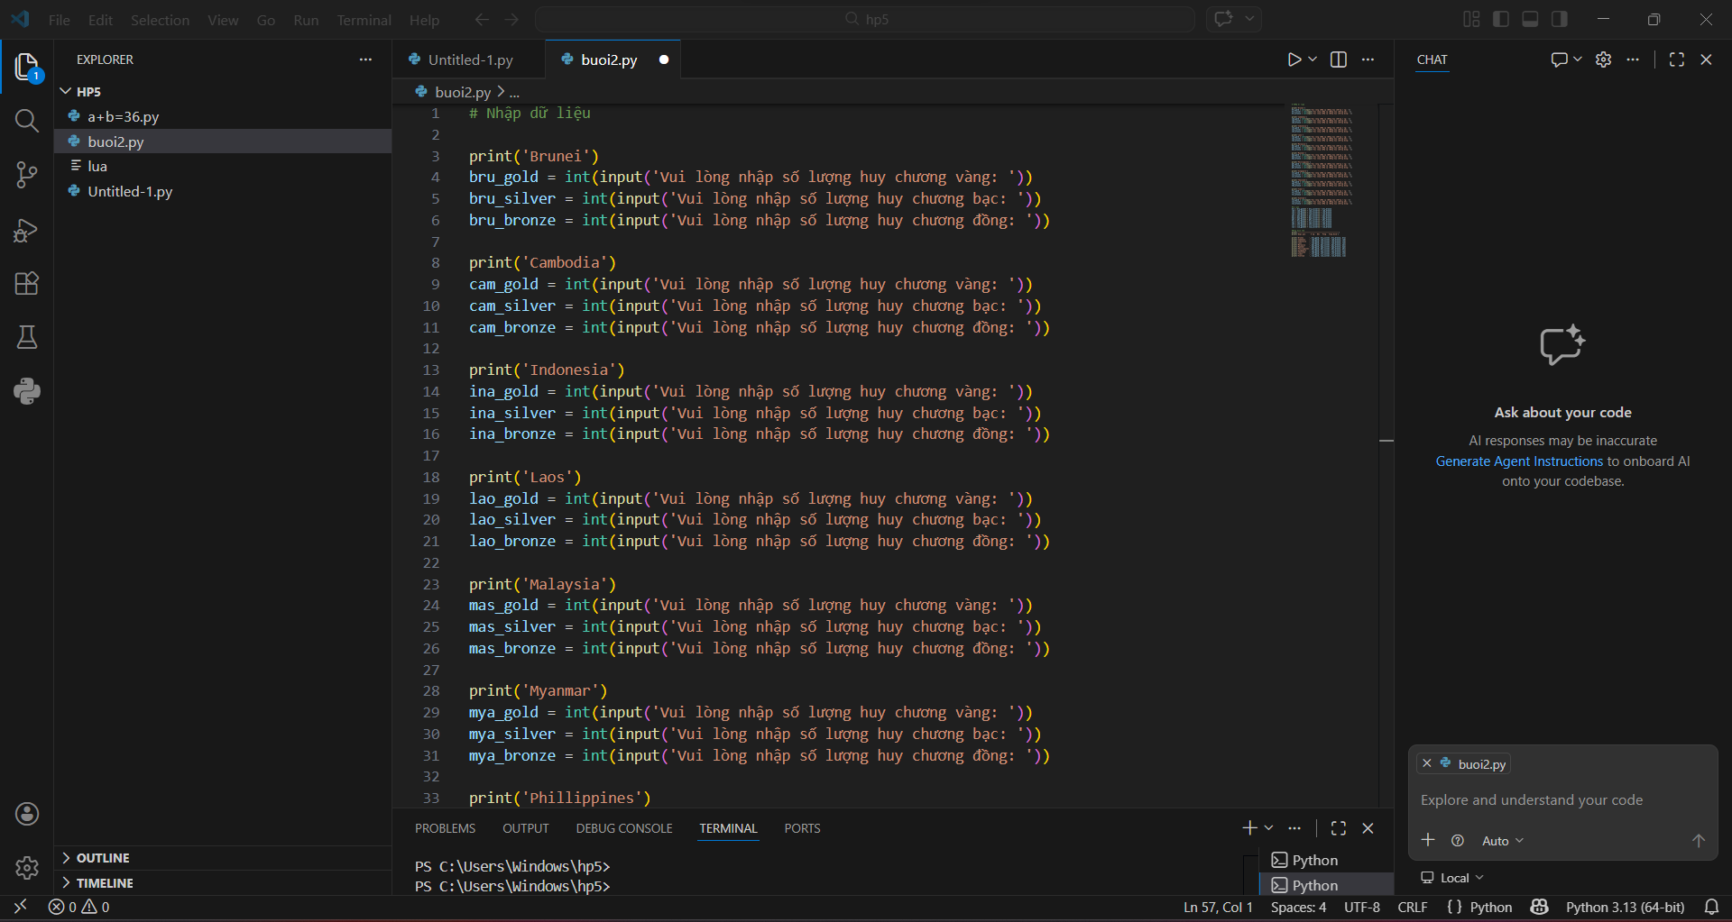This screenshot has width=1732, height=922.
Task: Toggle the secondary side bar layout button
Action: [x=1559, y=19]
